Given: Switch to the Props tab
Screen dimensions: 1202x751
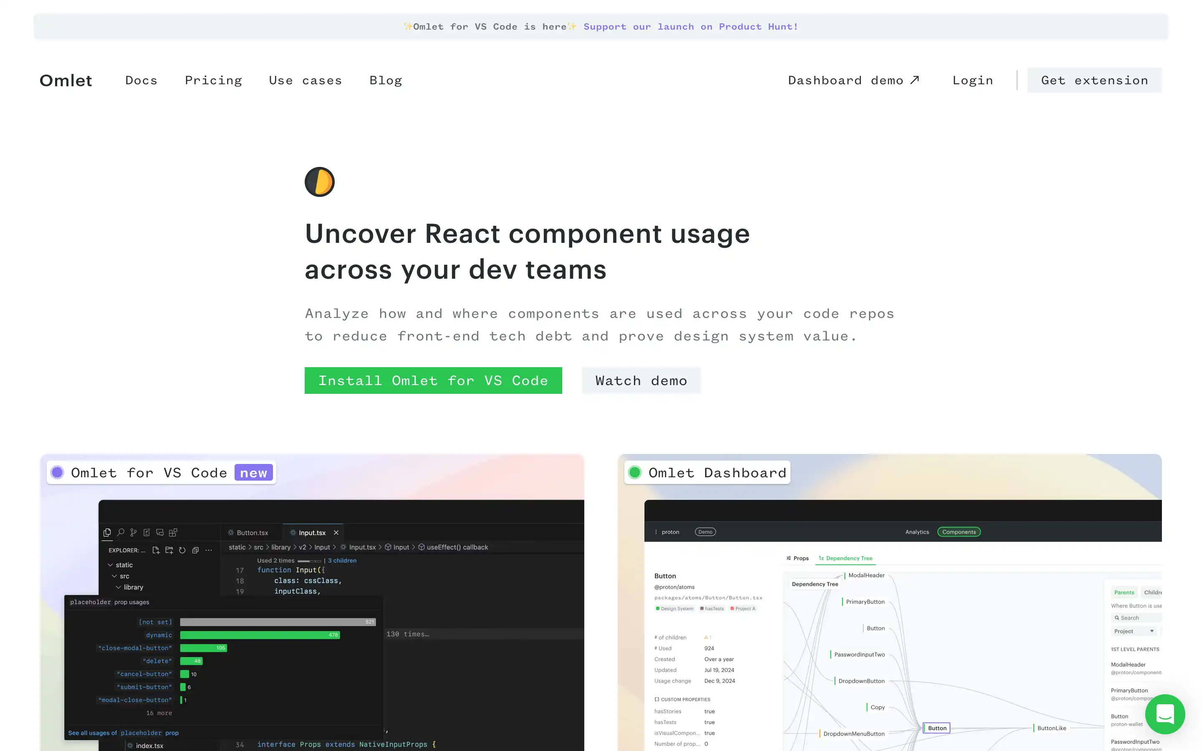Looking at the screenshot, I should (797, 558).
